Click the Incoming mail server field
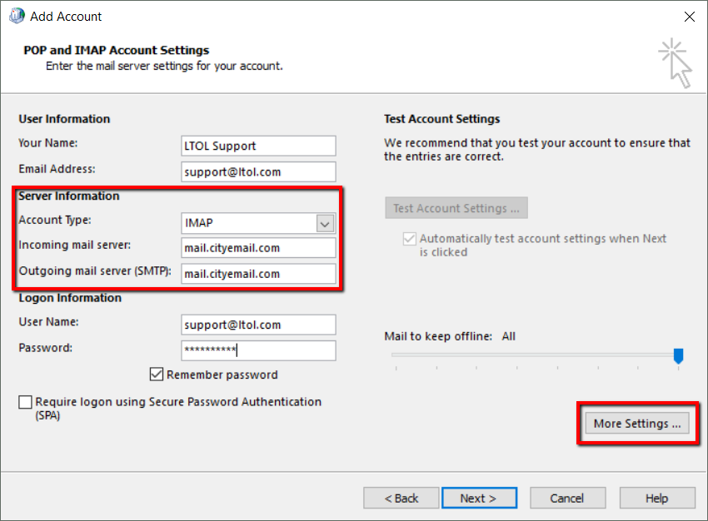708x521 pixels. [x=258, y=248]
